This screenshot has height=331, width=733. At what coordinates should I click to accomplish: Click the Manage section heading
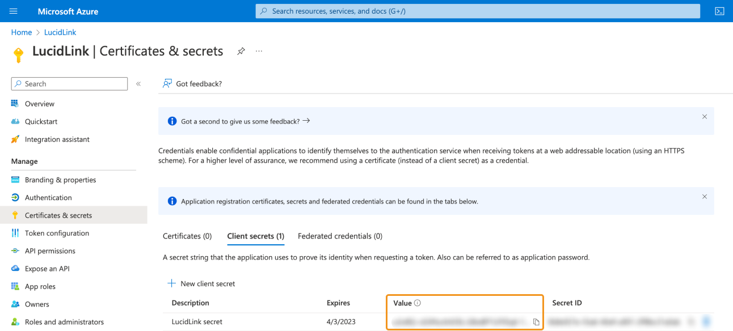pos(24,162)
